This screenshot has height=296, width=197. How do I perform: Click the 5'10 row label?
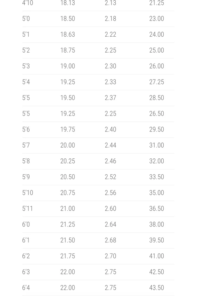coord(28,193)
